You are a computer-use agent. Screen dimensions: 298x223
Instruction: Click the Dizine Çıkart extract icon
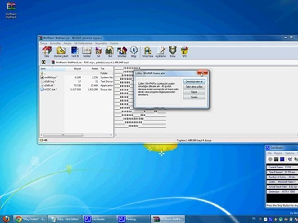click(61, 52)
